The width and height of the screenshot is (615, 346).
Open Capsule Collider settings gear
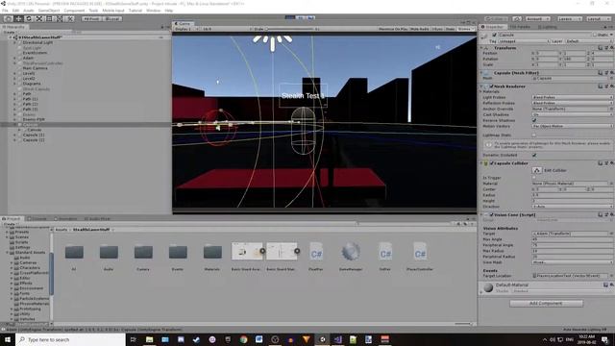611,163
